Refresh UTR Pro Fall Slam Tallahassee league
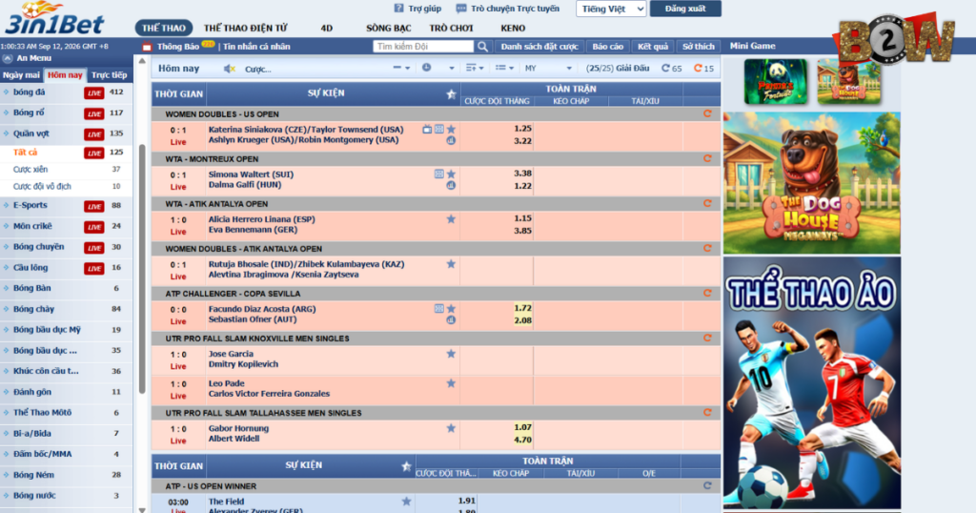Image resolution: width=976 pixels, height=513 pixels. [x=707, y=413]
